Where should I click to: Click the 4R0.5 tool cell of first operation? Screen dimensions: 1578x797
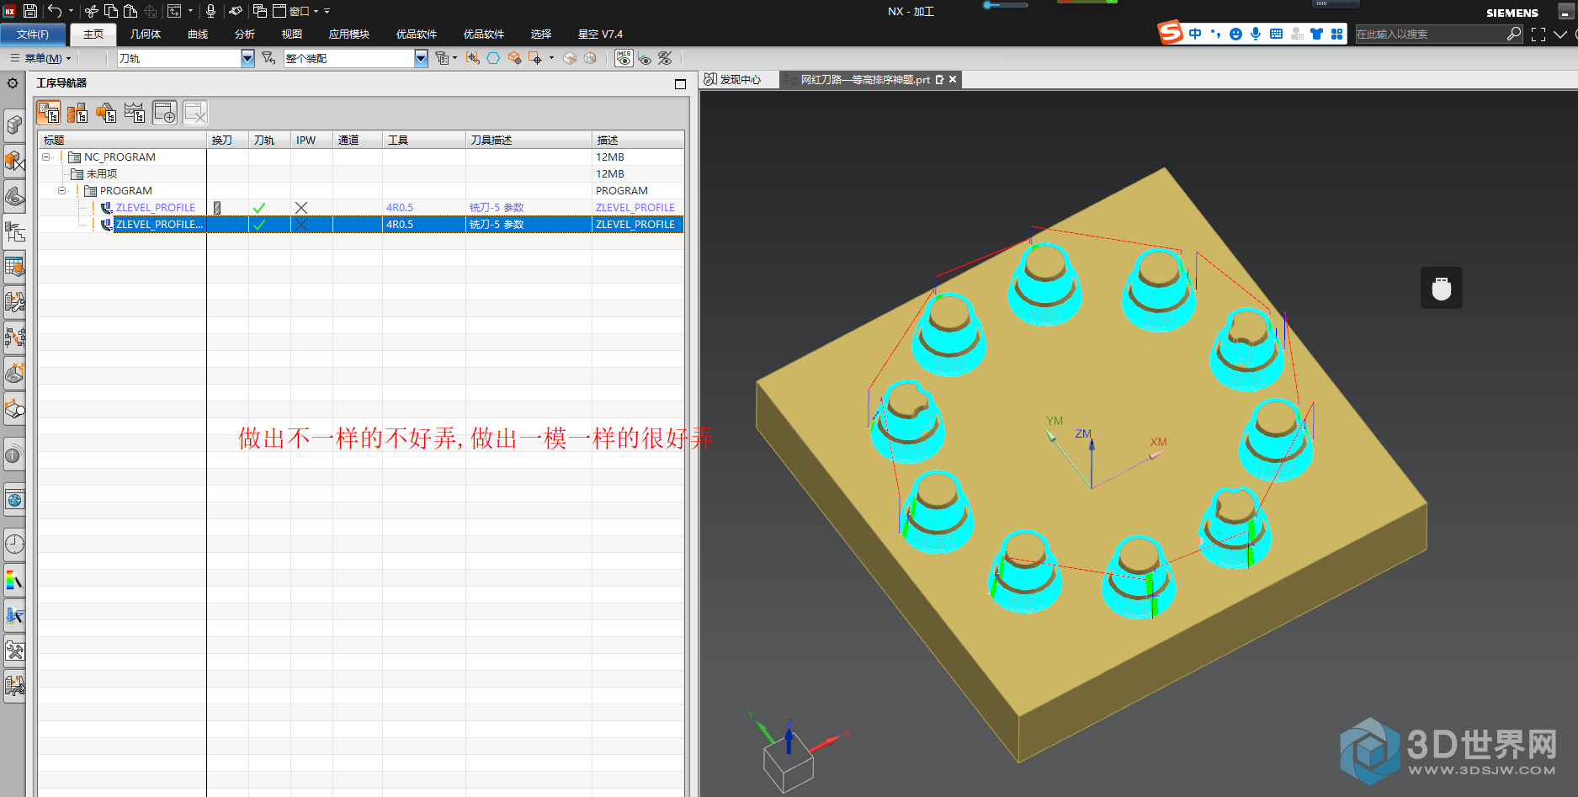click(425, 208)
